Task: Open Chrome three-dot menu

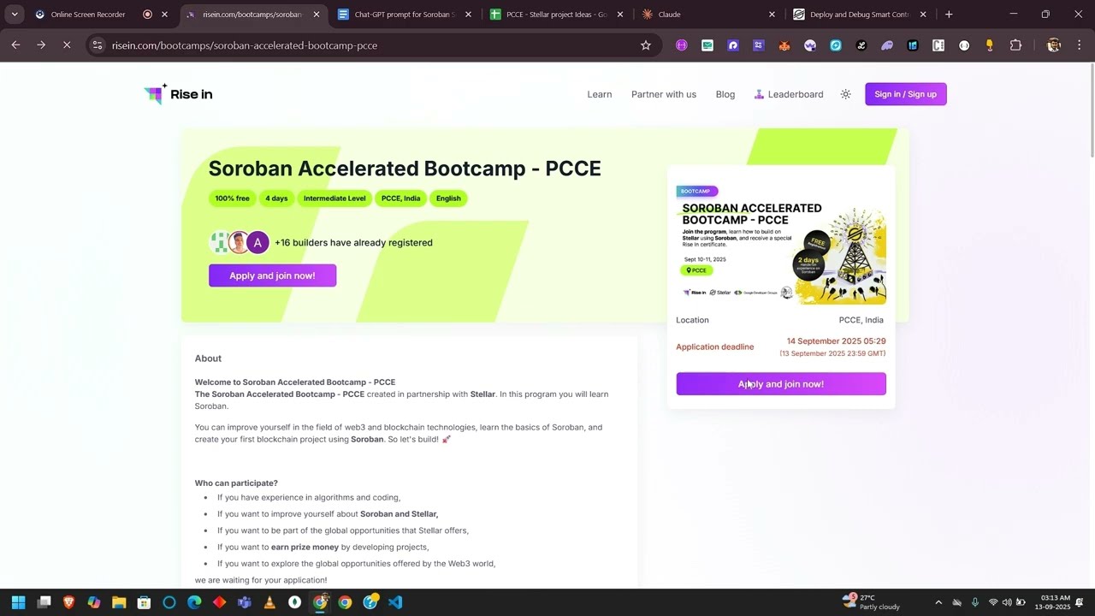Action: point(1079,45)
